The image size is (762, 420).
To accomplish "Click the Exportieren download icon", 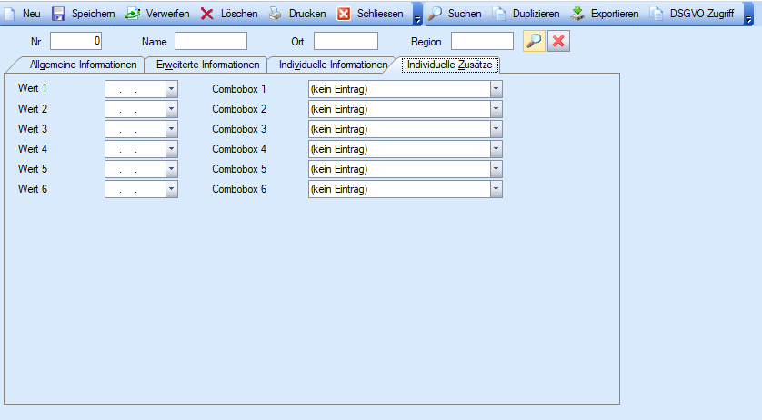I will click(577, 14).
